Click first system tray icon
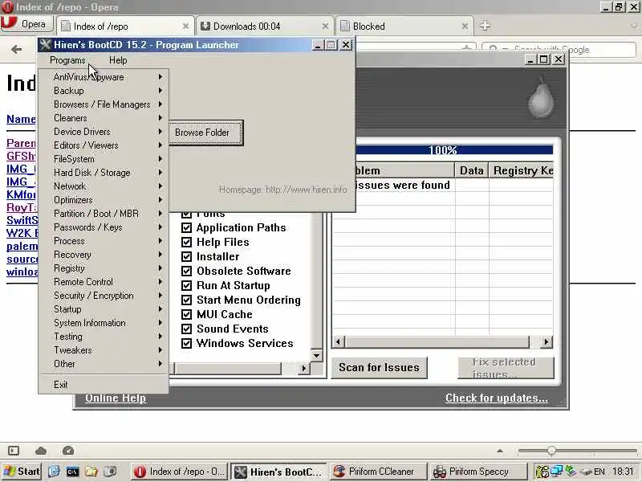 coord(542,472)
